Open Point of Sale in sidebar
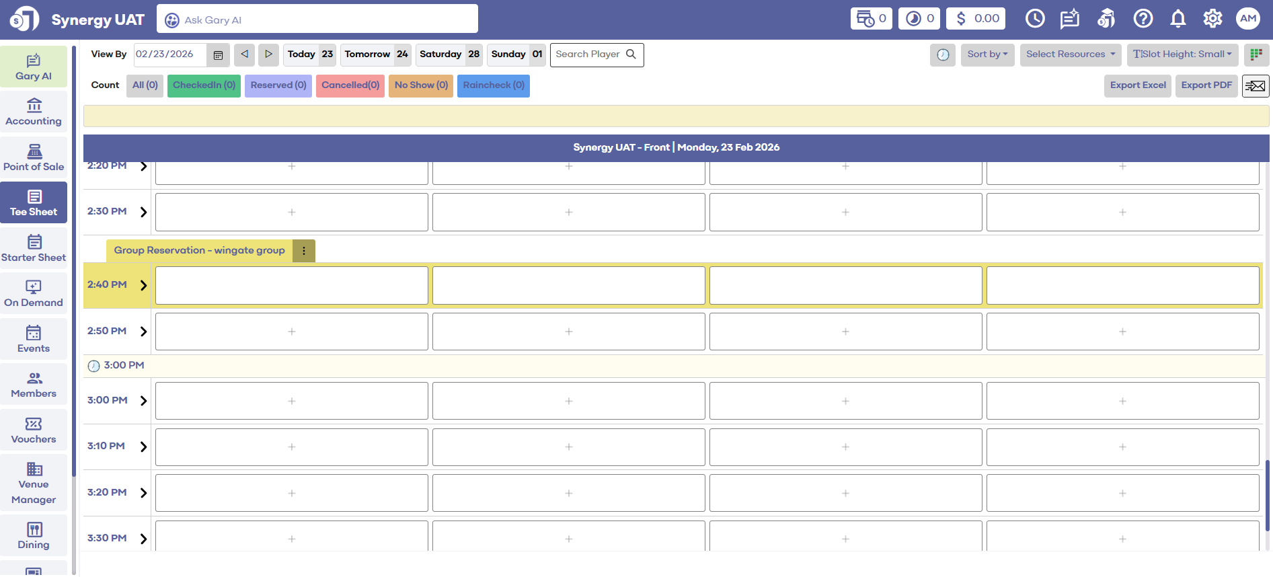1273x577 pixels. click(x=34, y=158)
